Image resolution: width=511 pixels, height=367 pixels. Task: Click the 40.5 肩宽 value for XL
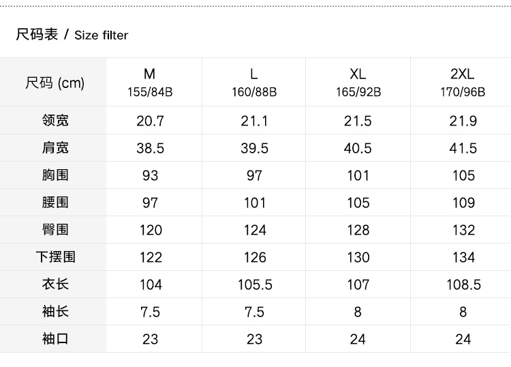coord(358,148)
